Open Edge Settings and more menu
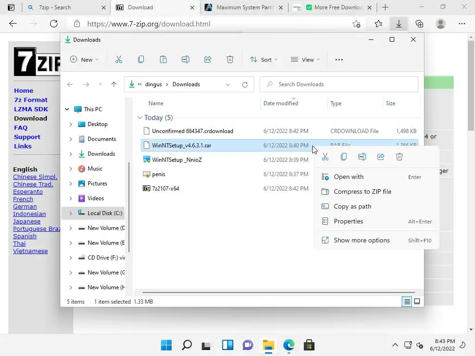This screenshot has width=475, height=356. tap(462, 24)
